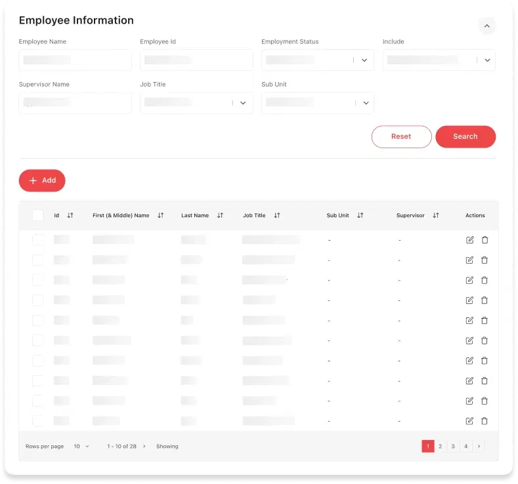Click the Actions column header
This screenshot has height=484, width=518.
click(x=475, y=216)
